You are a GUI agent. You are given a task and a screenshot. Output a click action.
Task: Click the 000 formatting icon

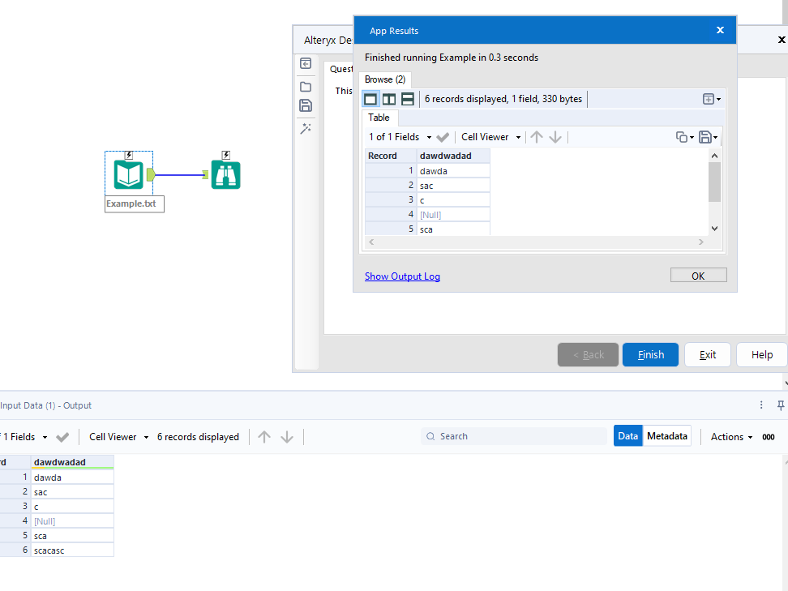769,437
